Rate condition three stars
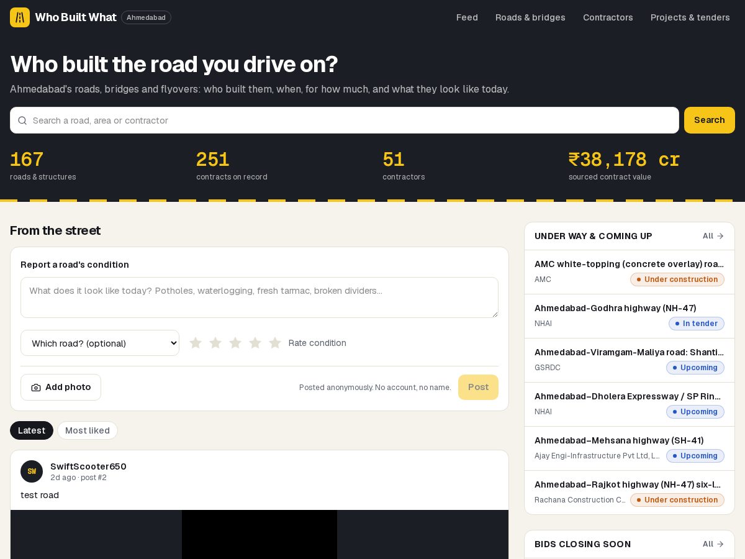The image size is (745, 559). [x=235, y=343]
